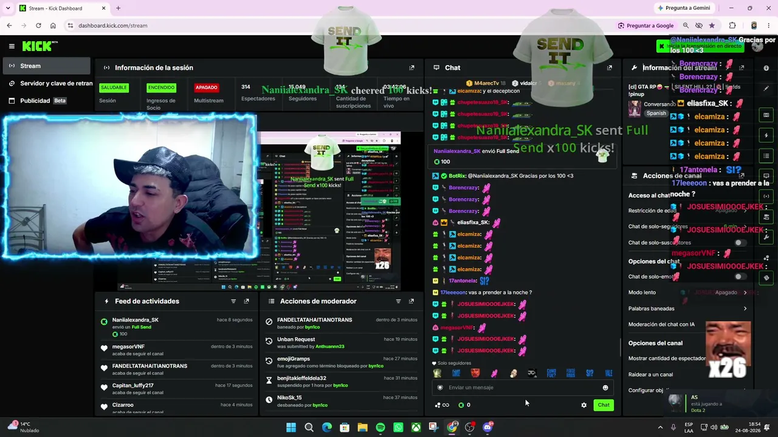Viewport: 778px width, 437px height.
Task: Click the message input field
Action: tap(523, 387)
